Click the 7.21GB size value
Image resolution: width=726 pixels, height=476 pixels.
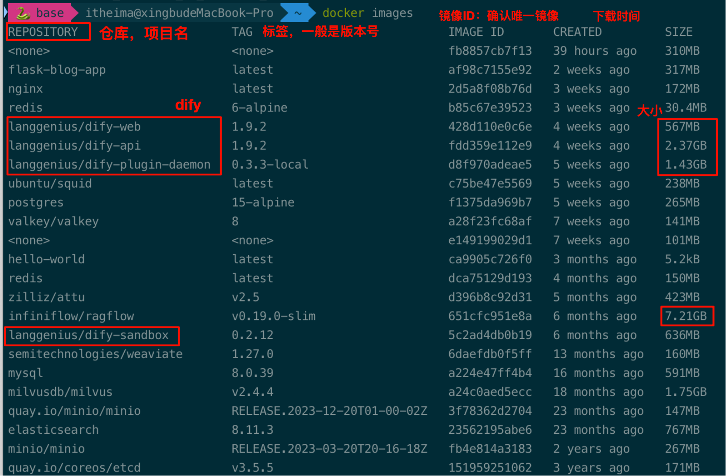(x=686, y=316)
